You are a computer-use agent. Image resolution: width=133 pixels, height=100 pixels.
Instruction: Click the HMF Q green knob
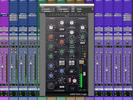click(x=51, y=56)
